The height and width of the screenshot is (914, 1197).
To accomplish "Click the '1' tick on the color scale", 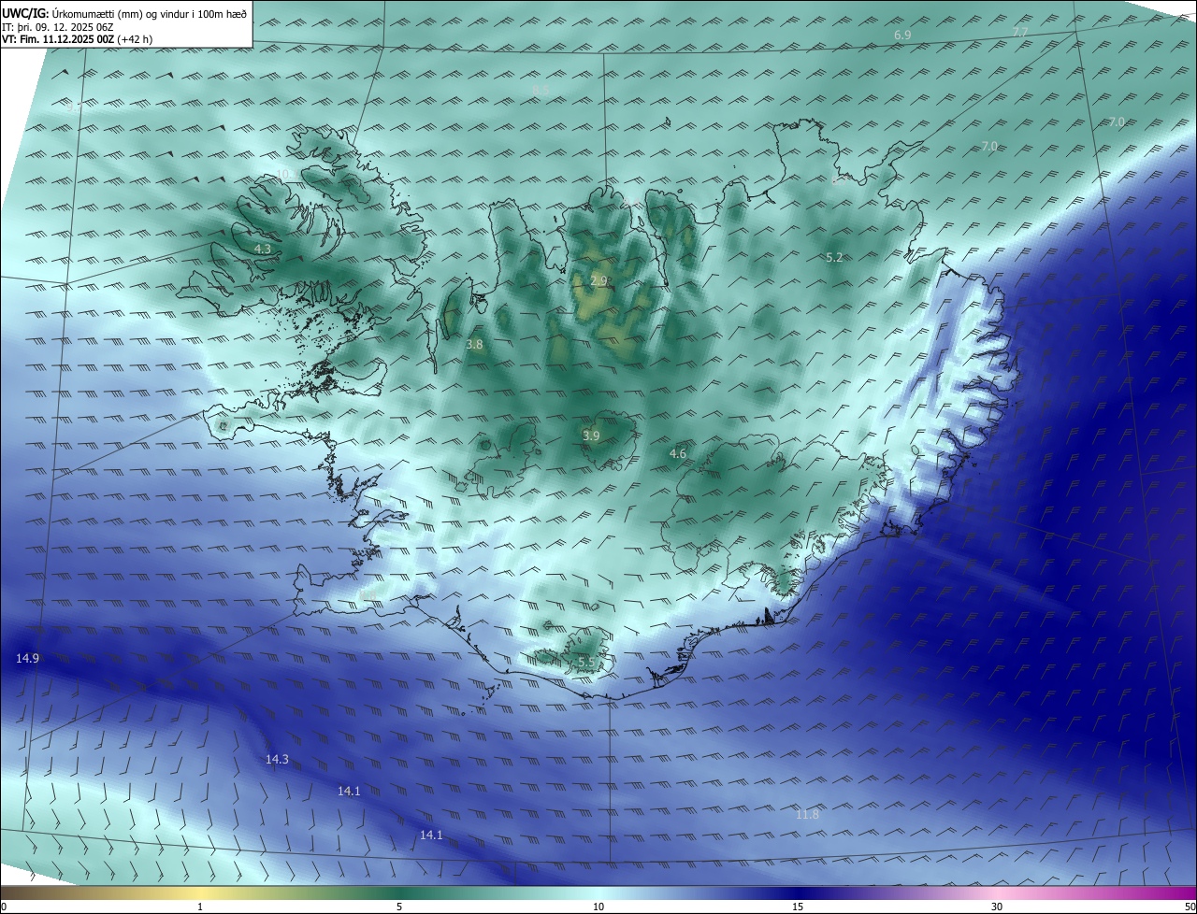I will pos(200,907).
